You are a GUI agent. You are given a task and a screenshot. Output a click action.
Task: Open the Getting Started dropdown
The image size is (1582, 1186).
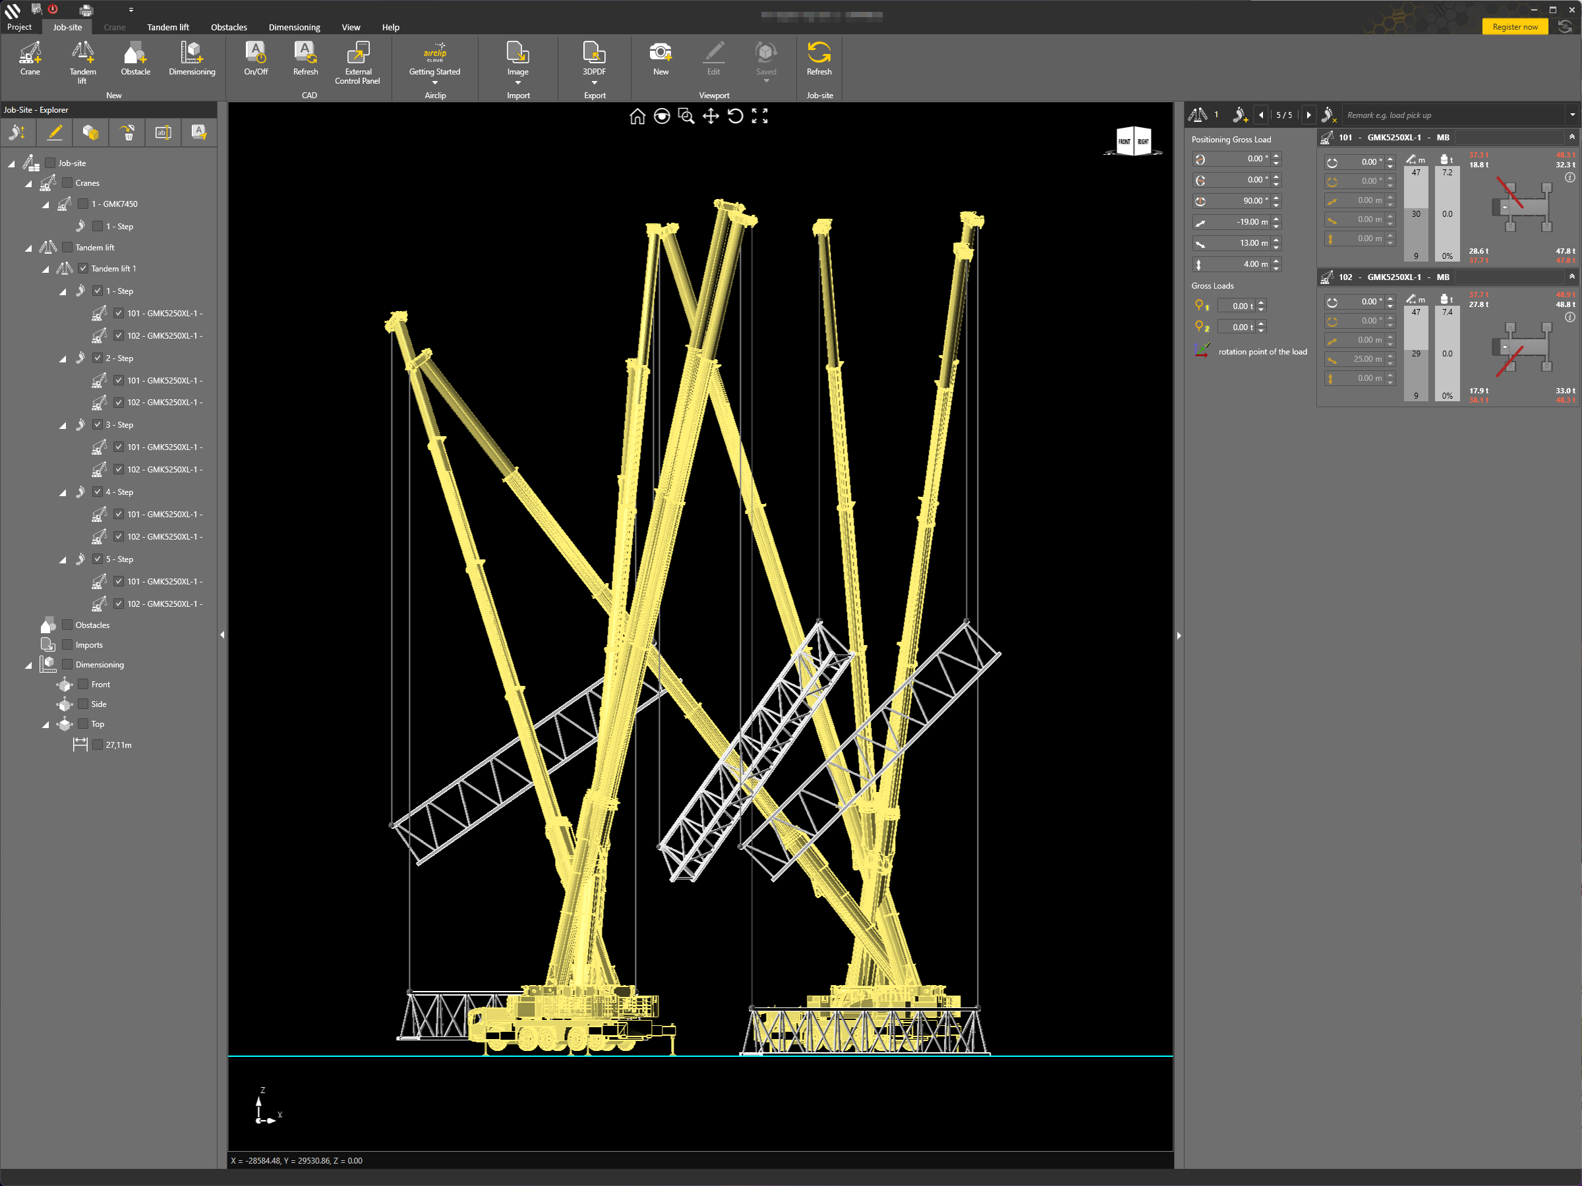coord(435,82)
